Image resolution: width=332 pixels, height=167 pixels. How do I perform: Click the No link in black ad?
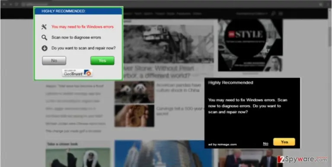click(265, 144)
